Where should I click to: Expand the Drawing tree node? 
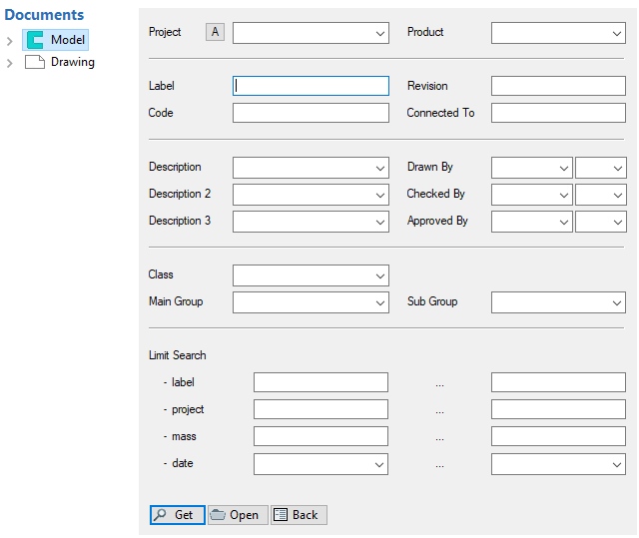click(10, 63)
